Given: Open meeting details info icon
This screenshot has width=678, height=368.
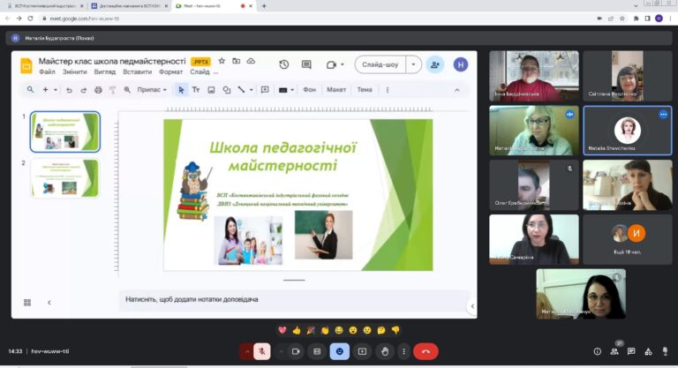Looking at the screenshot, I should click(597, 351).
